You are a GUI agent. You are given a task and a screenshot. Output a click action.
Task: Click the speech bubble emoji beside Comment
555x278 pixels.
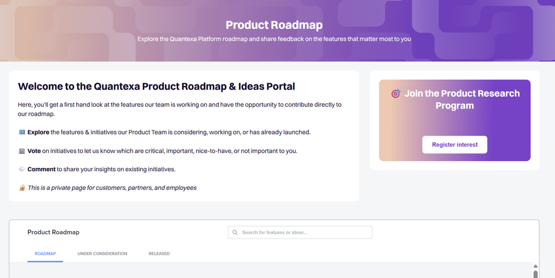click(x=22, y=169)
